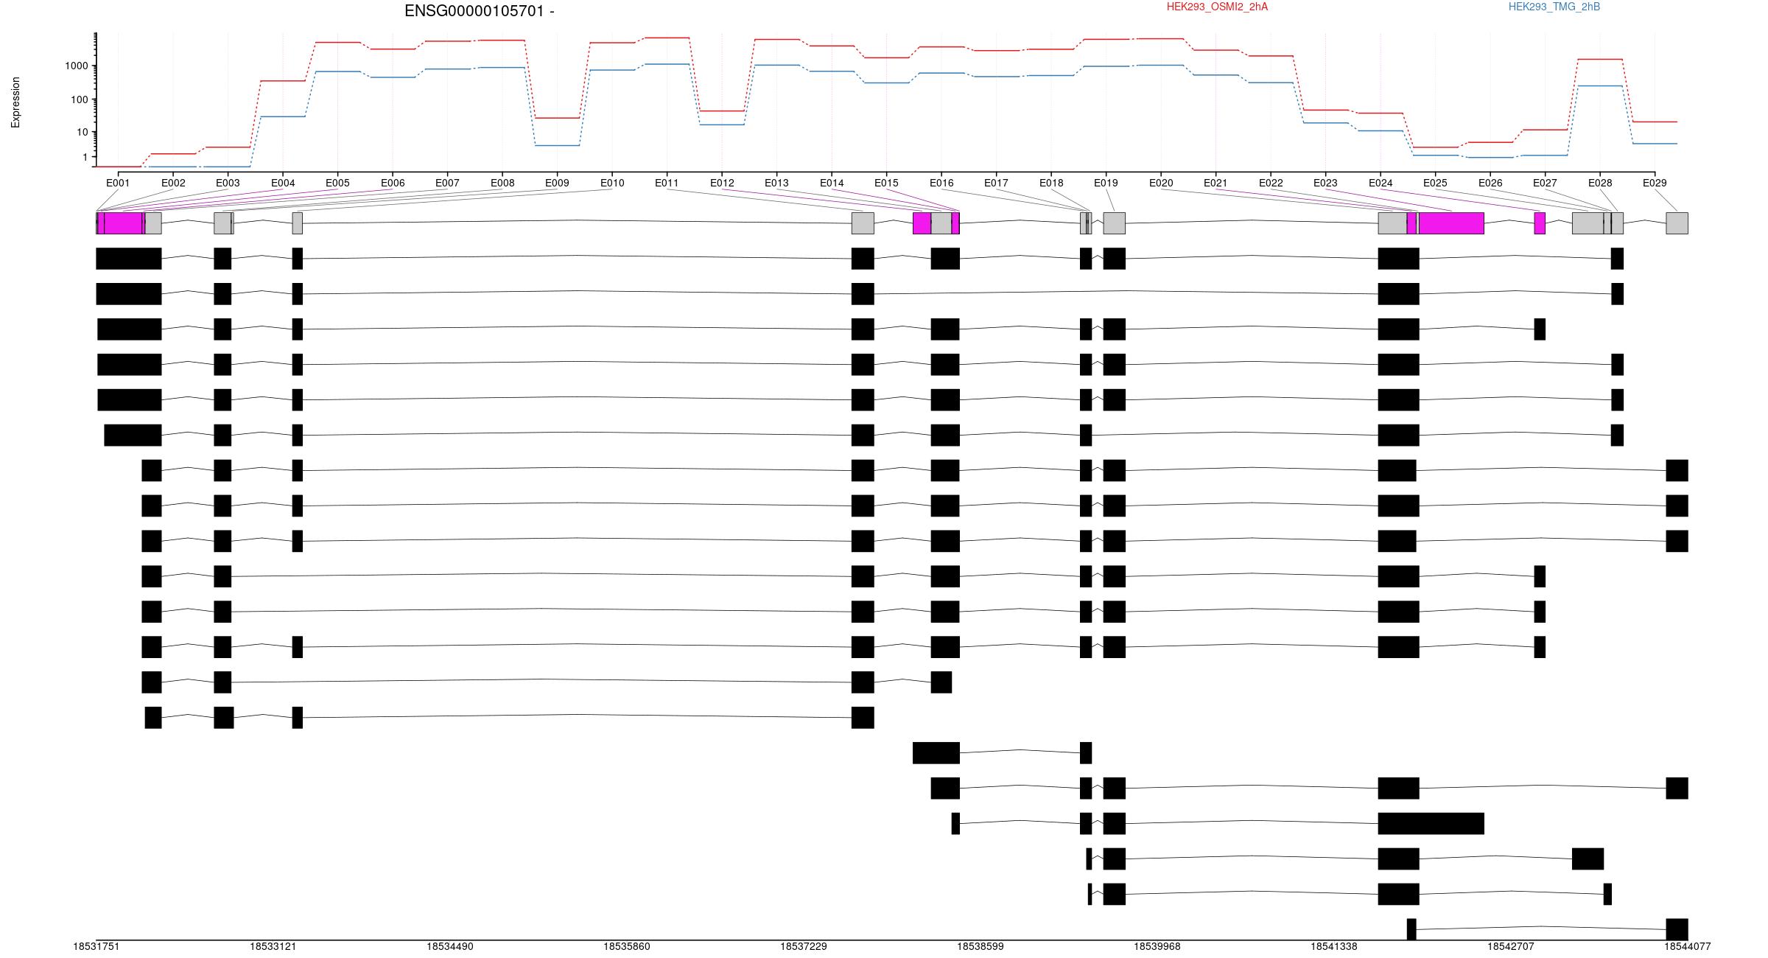This screenshot has width=1768, height=958.
Task: Click exon bin label E007
Action: pos(447,183)
